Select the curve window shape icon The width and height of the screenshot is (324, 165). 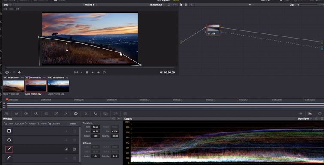point(9,158)
